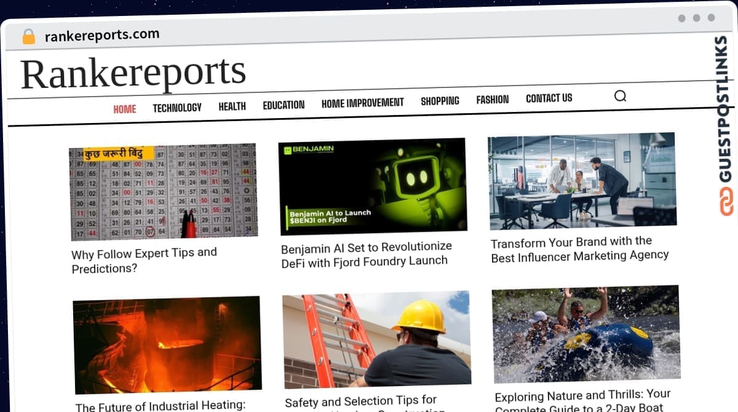
Task: Open the HOME menu item
Action: pyautogui.click(x=125, y=109)
